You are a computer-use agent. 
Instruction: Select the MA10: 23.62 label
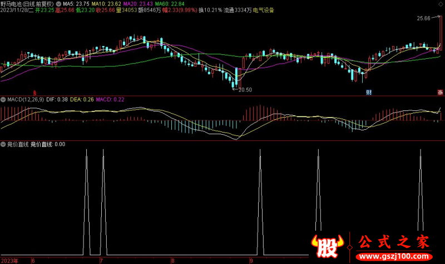(106, 4)
